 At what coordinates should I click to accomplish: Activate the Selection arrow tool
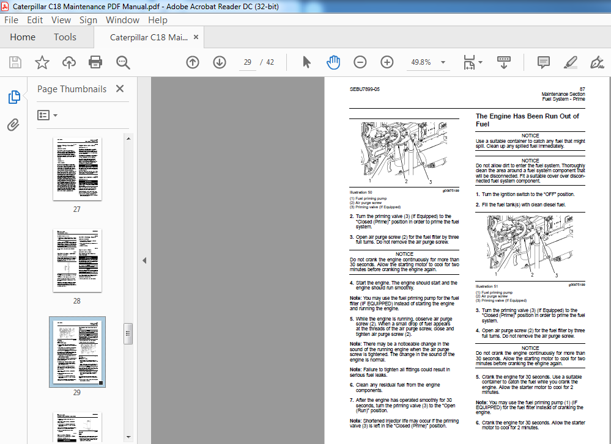(x=306, y=62)
